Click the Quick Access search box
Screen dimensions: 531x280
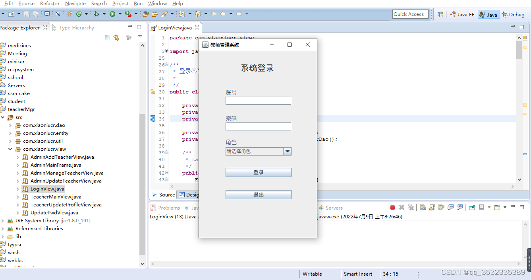[x=411, y=14]
